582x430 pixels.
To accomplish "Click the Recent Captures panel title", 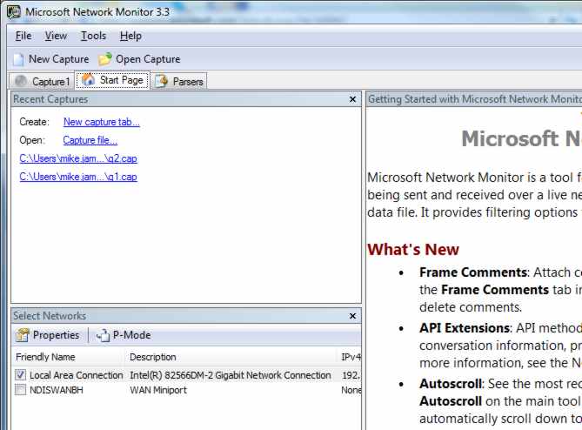I will pos(50,99).
